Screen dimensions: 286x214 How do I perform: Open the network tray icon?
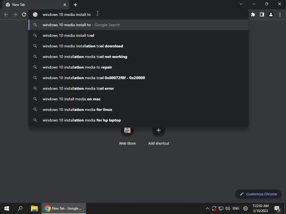click(221, 208)
